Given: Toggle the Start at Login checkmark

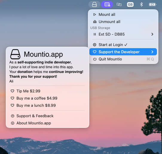Looking at the screenshot, I should (x=126, y=45).
